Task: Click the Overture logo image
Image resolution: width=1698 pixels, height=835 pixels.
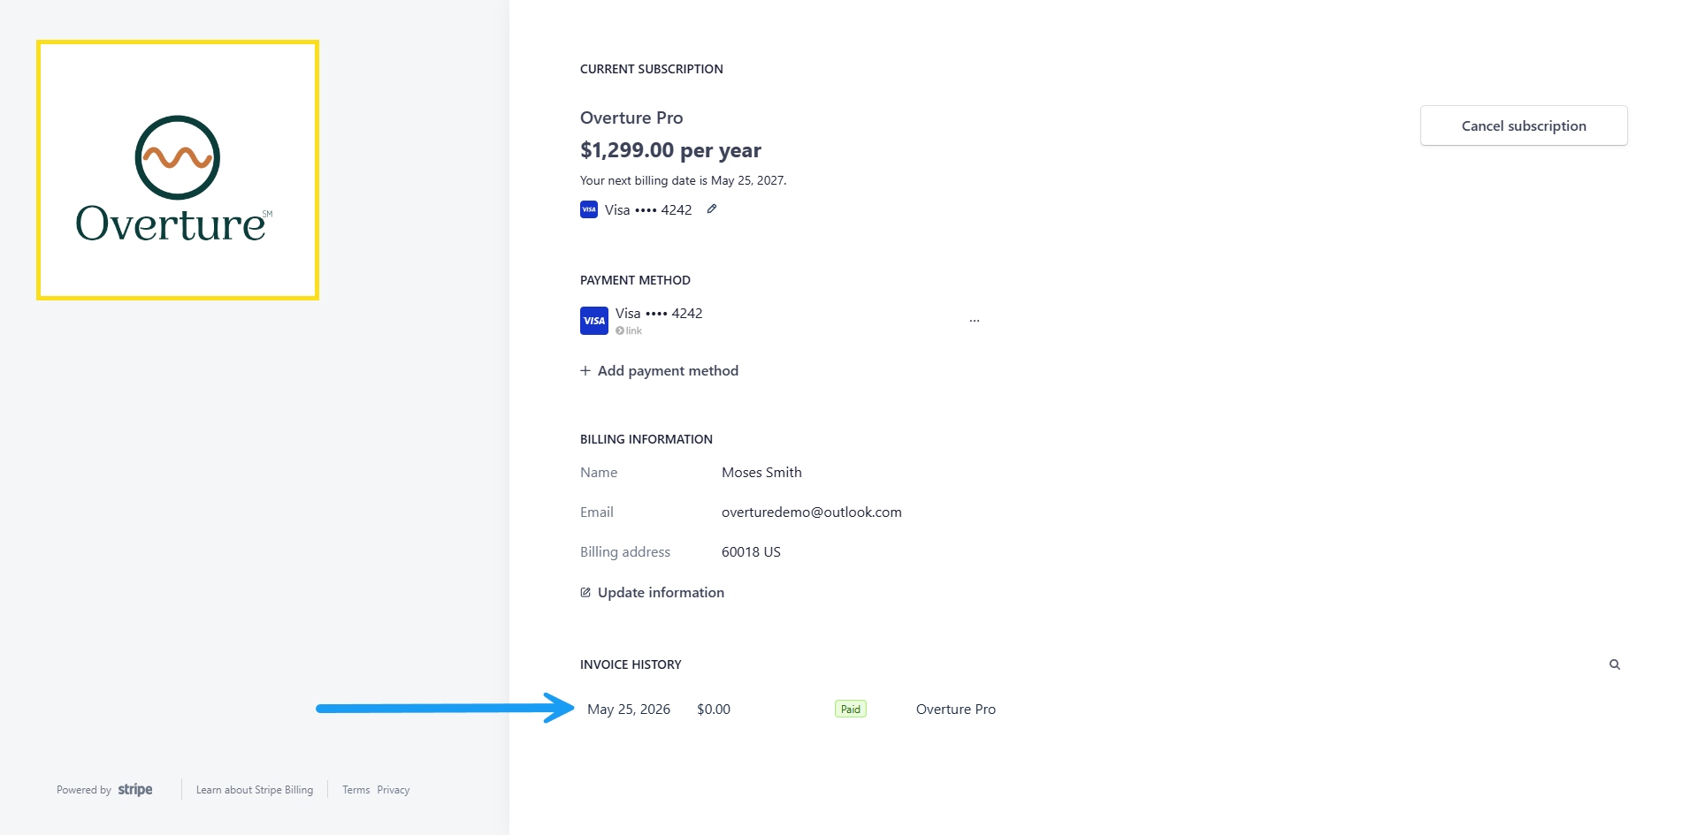Action: point(178,171)
